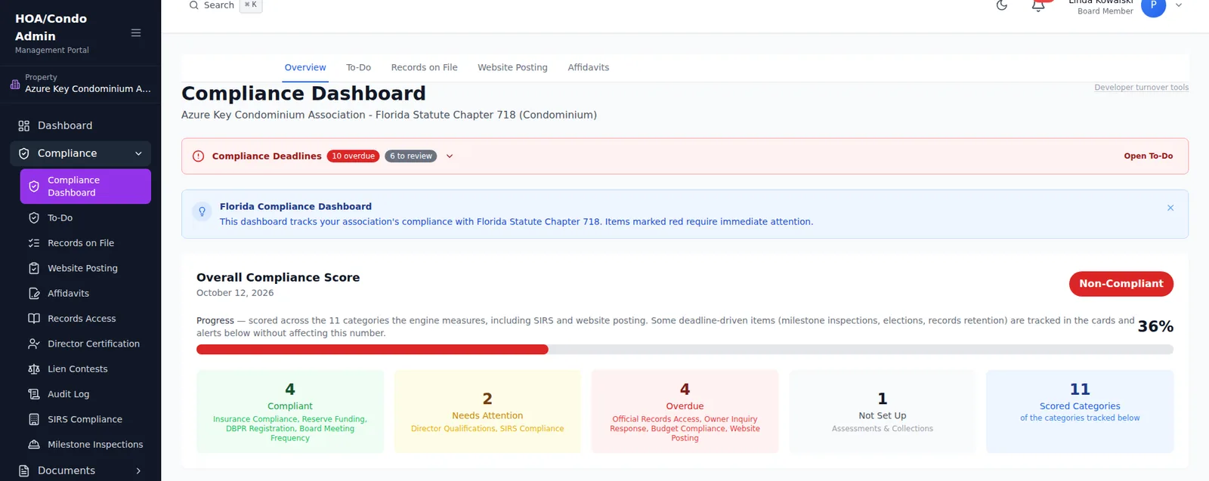
Task: Open Records Access in sidebar
Action: coord(85,319)
